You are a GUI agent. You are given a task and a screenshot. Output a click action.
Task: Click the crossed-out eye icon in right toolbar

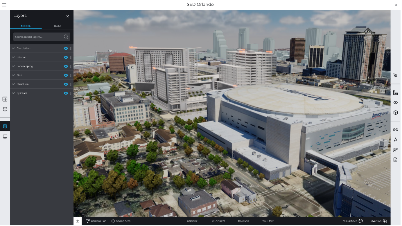coord(395,103)
